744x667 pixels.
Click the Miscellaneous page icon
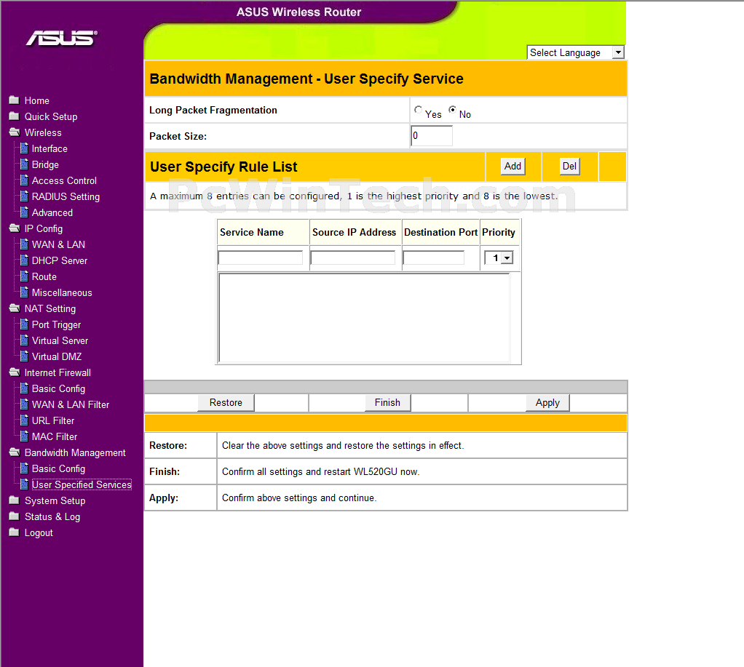(24, 292)
